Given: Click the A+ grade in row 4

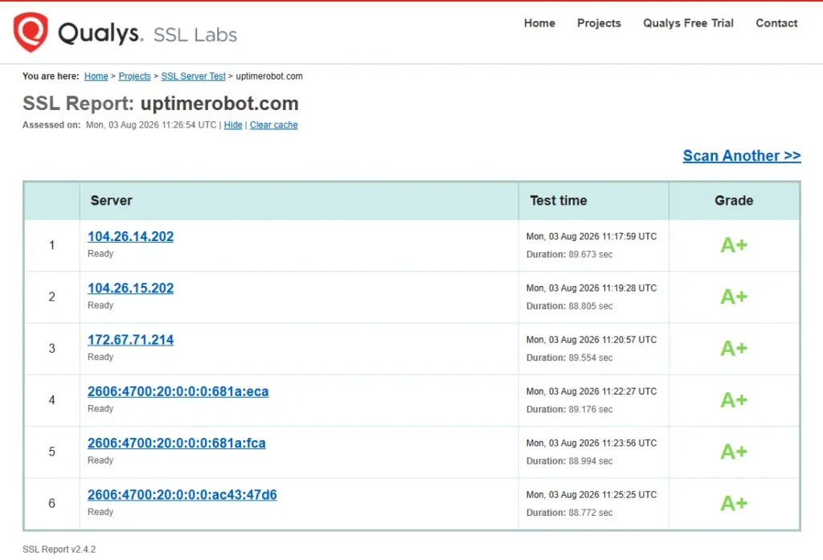Looking at the screenshot, I should (734, 400).
